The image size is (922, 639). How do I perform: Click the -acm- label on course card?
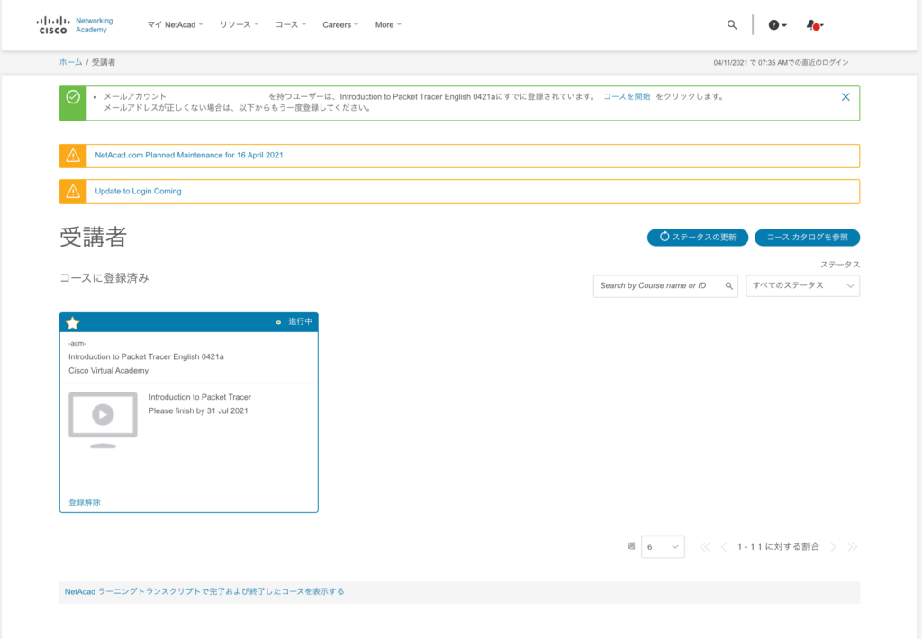77,343
